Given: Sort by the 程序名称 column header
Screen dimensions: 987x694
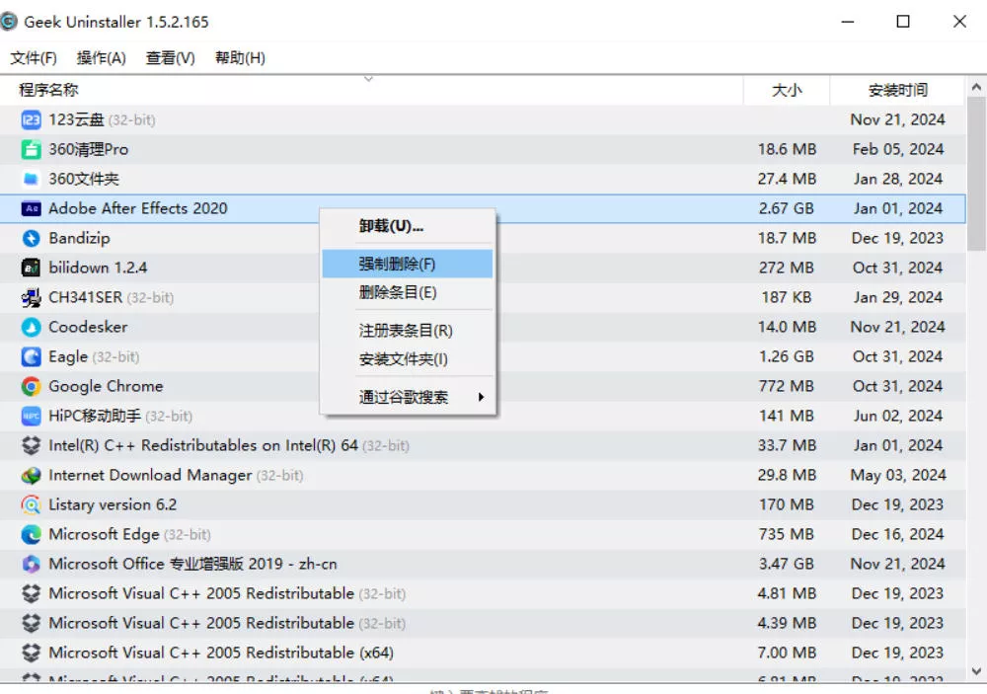Looking at the screenshot, I should [x=371, y=90].
